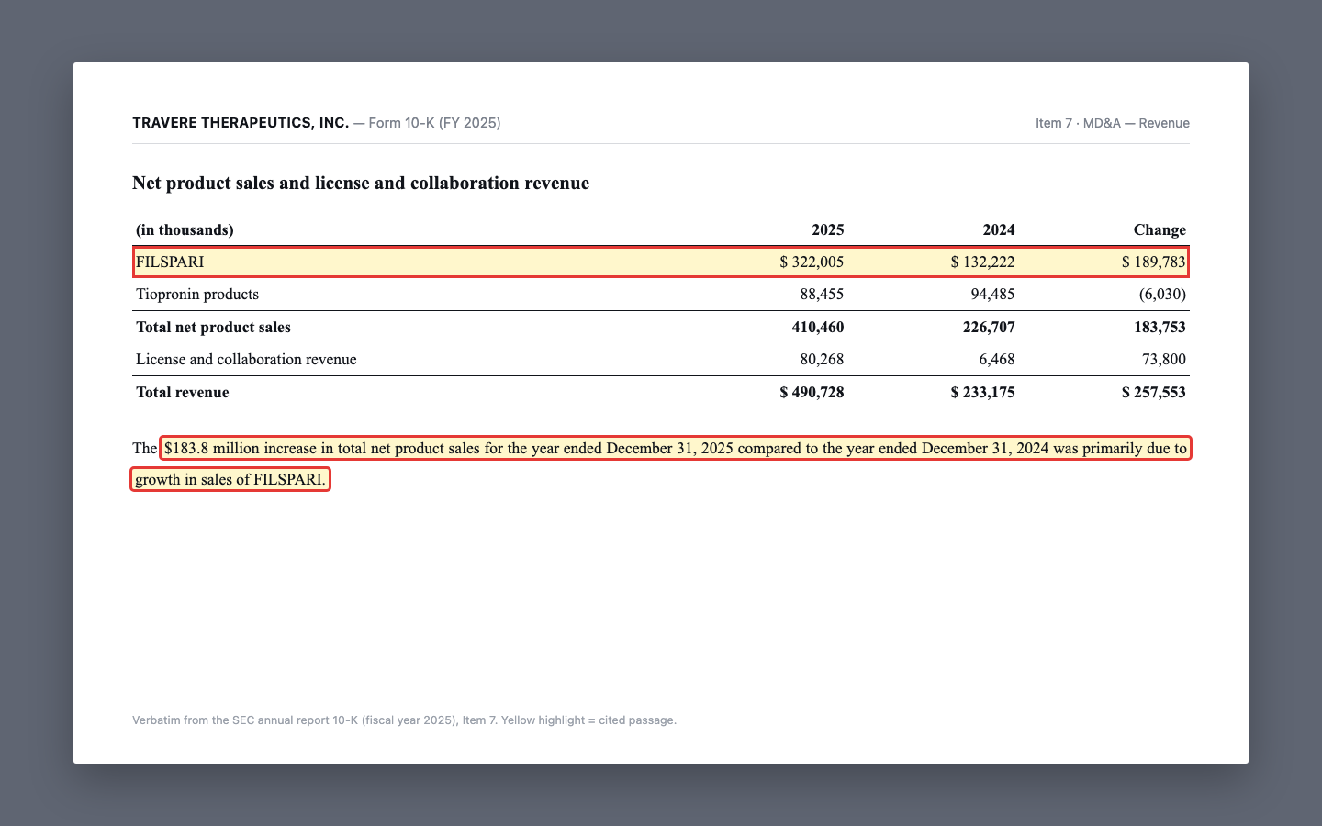Click the Change column header
The width and height of the screenshot is (1322, 826).
(1160, 229)
